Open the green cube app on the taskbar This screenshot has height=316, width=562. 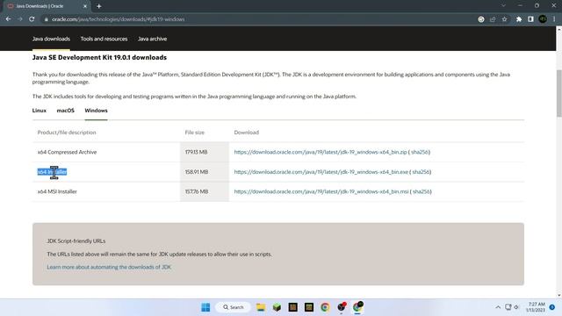pos(277,307)
